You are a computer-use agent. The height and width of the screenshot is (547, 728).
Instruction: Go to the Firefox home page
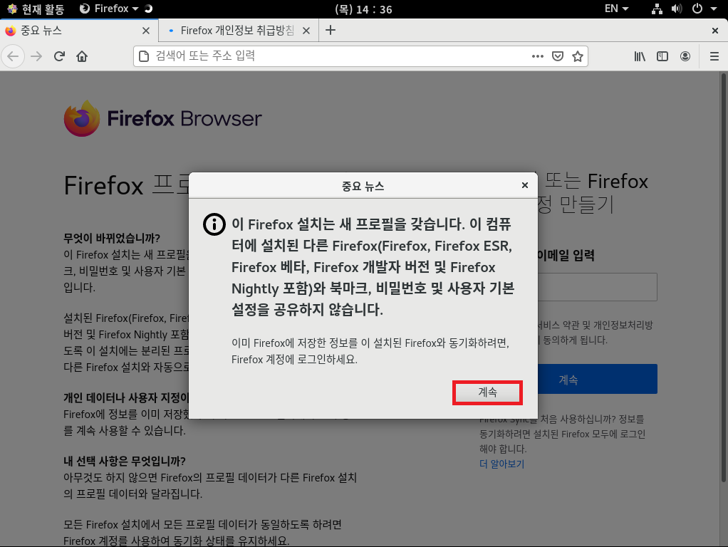point(82,57)
